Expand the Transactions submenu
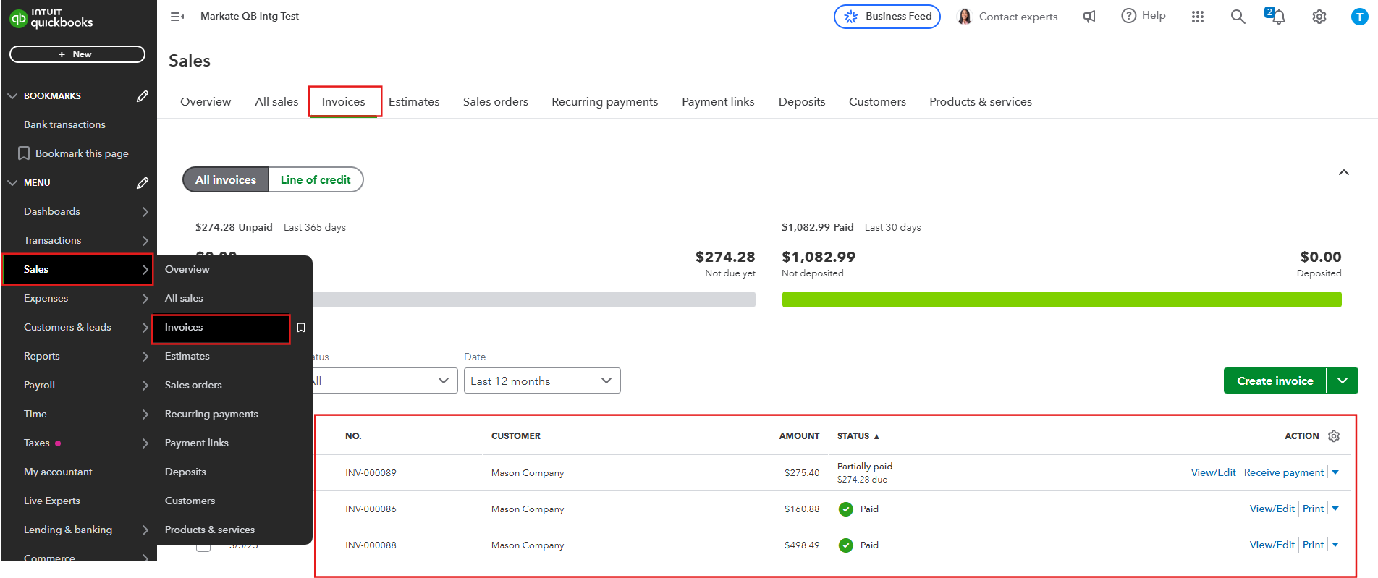 pos(145,240)
